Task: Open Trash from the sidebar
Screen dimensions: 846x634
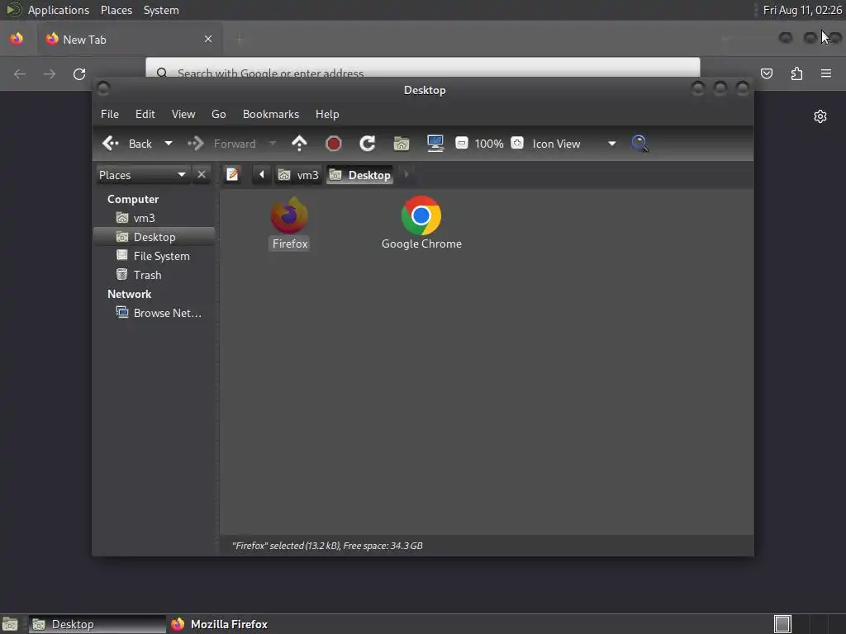Action: click(x=154, y=275)
